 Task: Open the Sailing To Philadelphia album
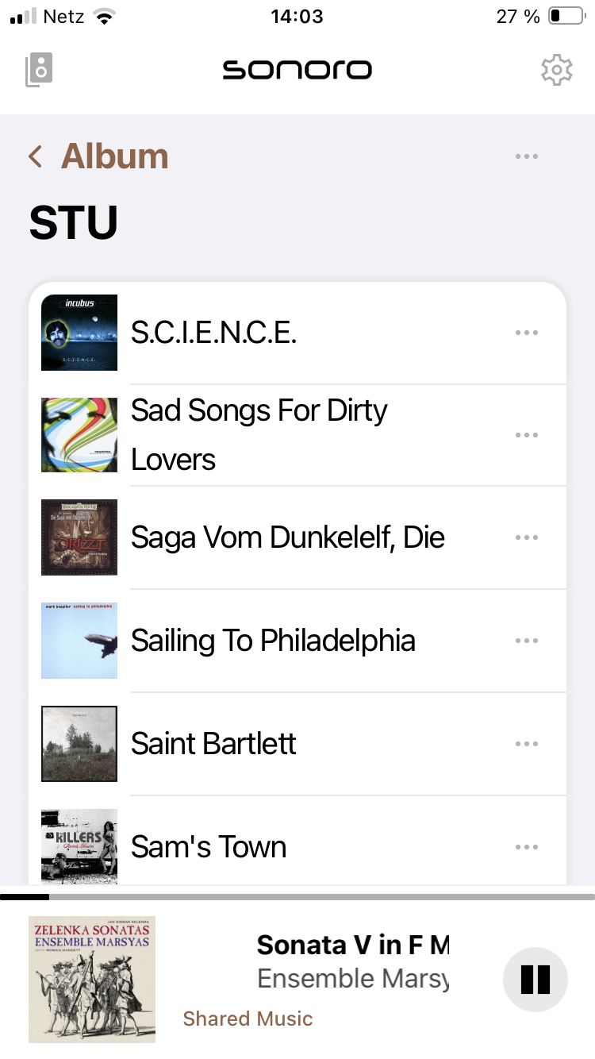tap(273, 641)
